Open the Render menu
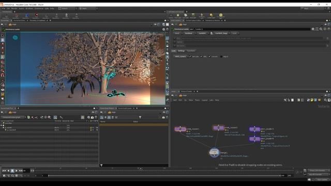The height and width of the screenshot is (186, 331). coord(14,8)
